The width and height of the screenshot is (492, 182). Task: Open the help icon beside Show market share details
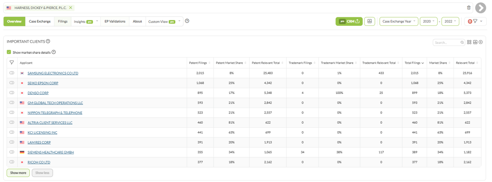click(54, 52)
